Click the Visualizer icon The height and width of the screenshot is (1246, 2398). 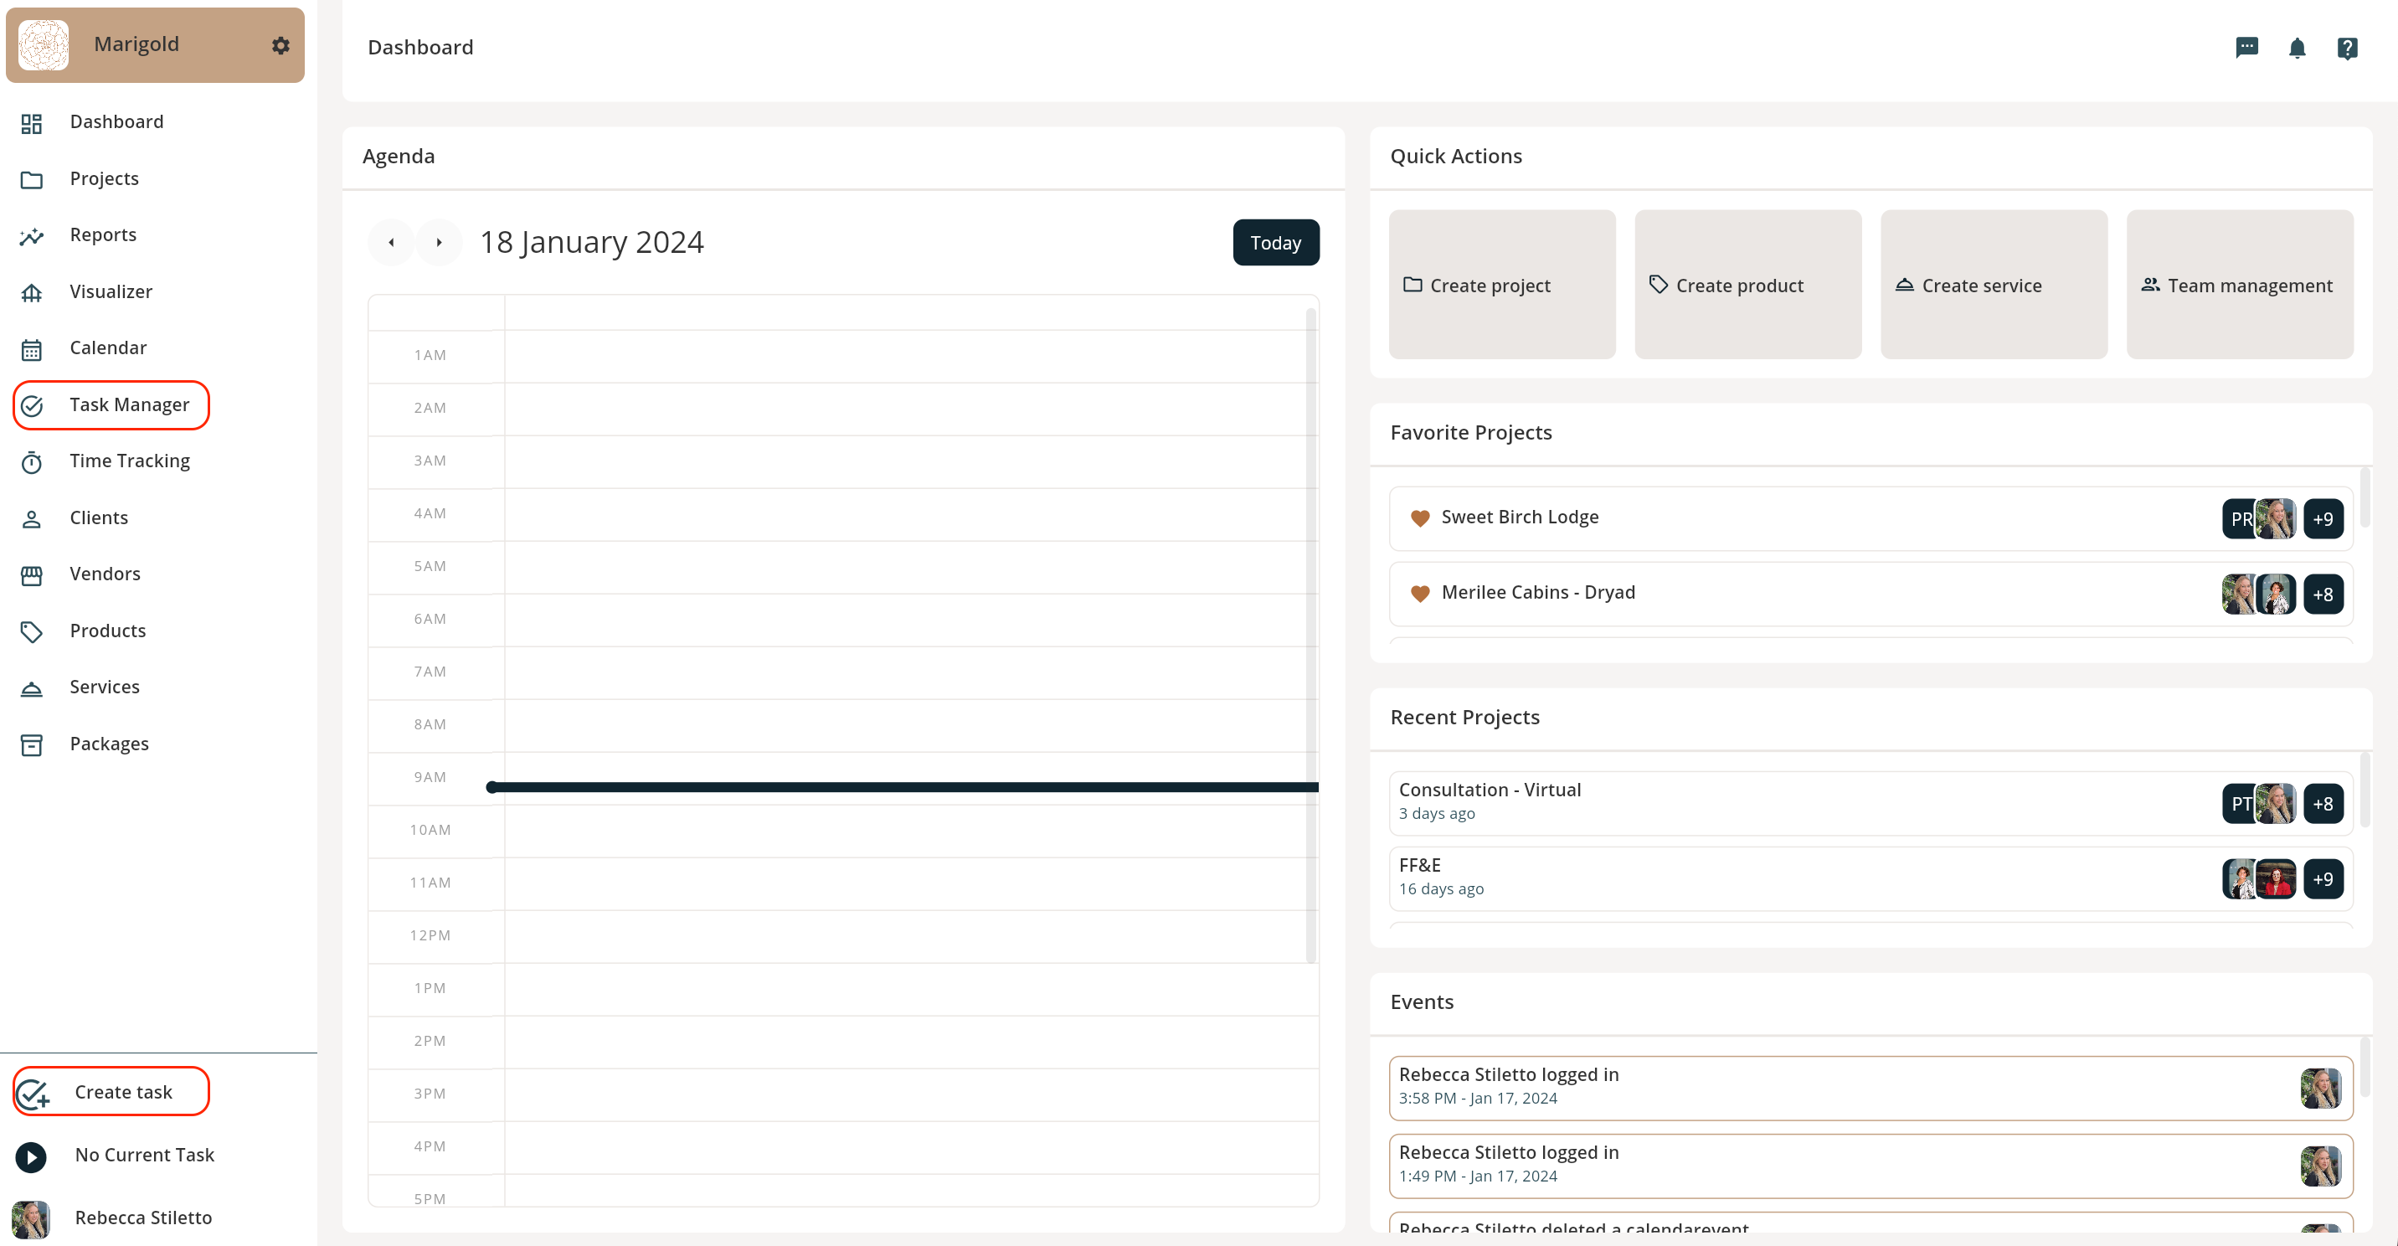click(x=32, y=292)
